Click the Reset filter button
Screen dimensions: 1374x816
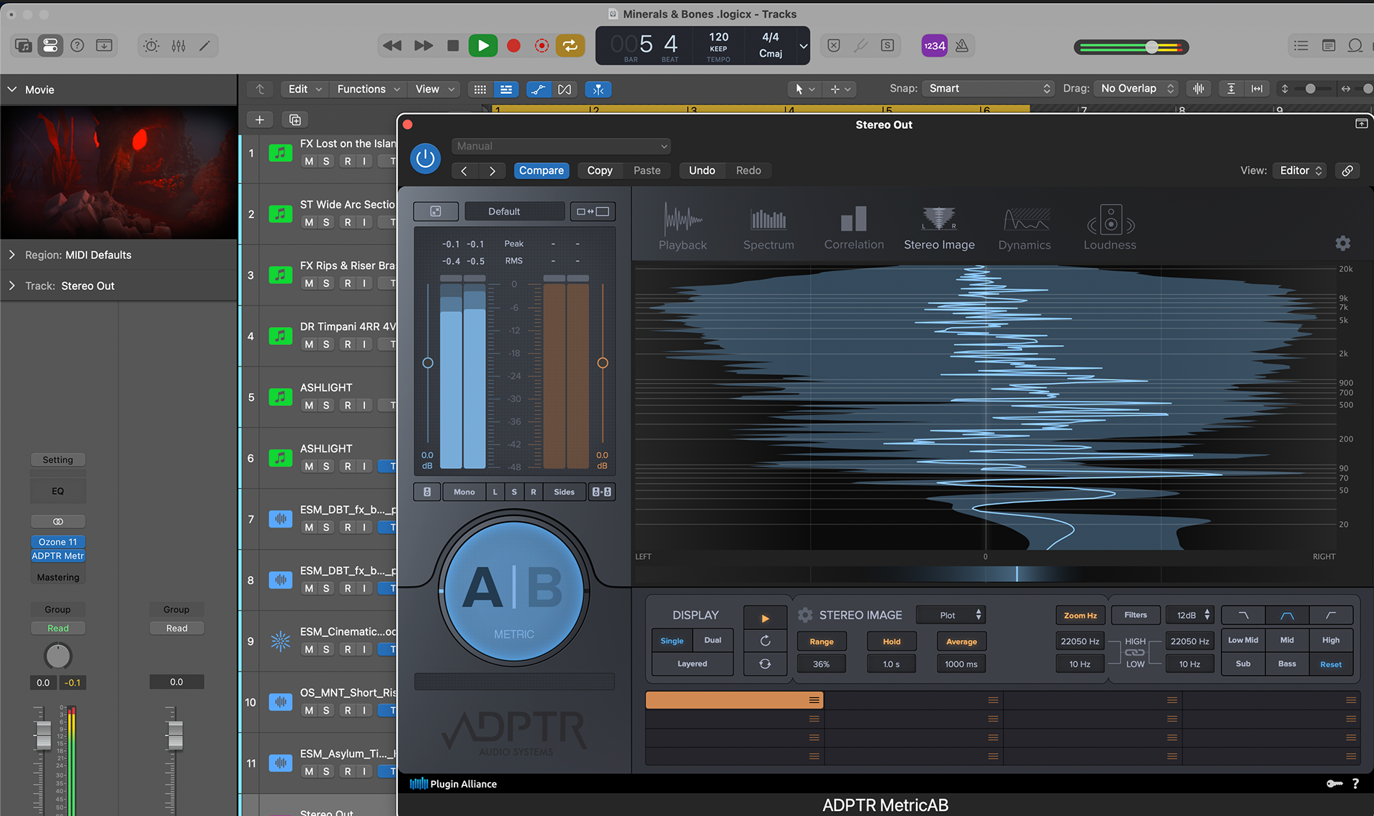tap(1330, 664)
